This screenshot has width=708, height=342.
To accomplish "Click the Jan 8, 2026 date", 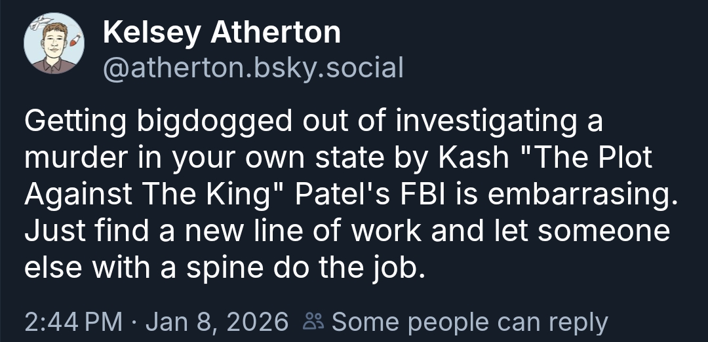I will pyautogui.click(x=216, y=322).
